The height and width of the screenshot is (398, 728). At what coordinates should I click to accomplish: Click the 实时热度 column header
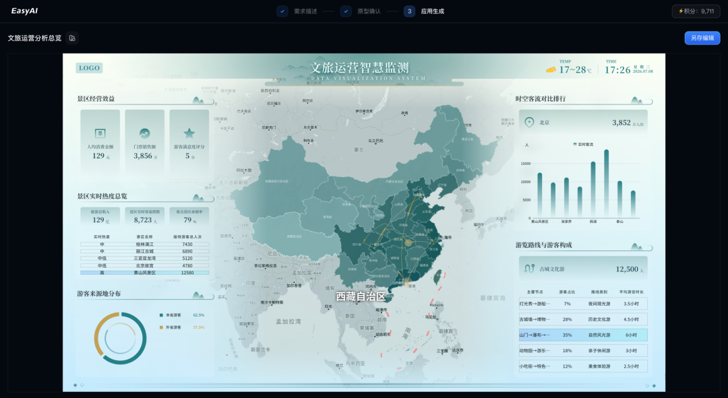[x=102, y=236]
